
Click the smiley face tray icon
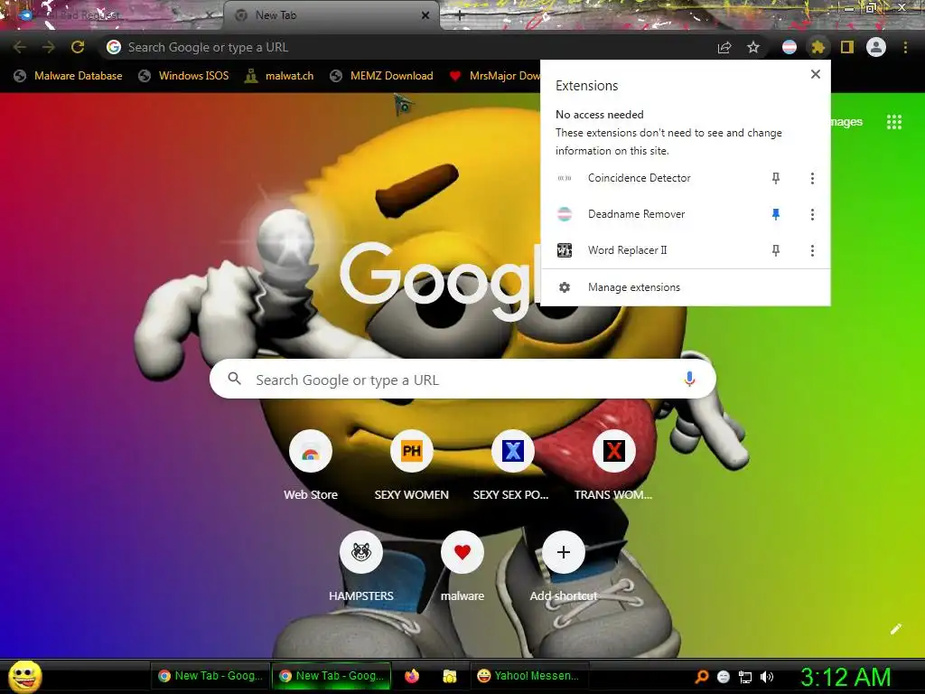[724, 677]
